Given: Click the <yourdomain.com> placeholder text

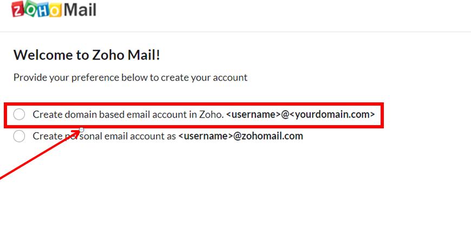Looking at the screenshot, I should coord(332,114).
